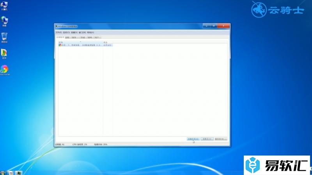This screenshot has height=175, width=312.
Task: Switch to the 服务 Services tab
Action: coord(75,37)
